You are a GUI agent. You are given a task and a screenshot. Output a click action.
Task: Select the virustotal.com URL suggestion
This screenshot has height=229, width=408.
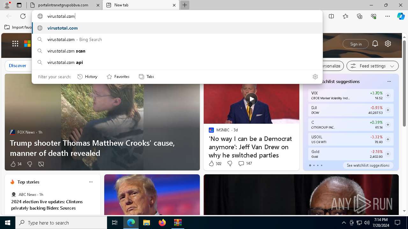point(177,28)
